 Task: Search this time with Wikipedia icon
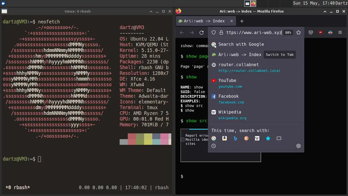[x=257, y=138]
